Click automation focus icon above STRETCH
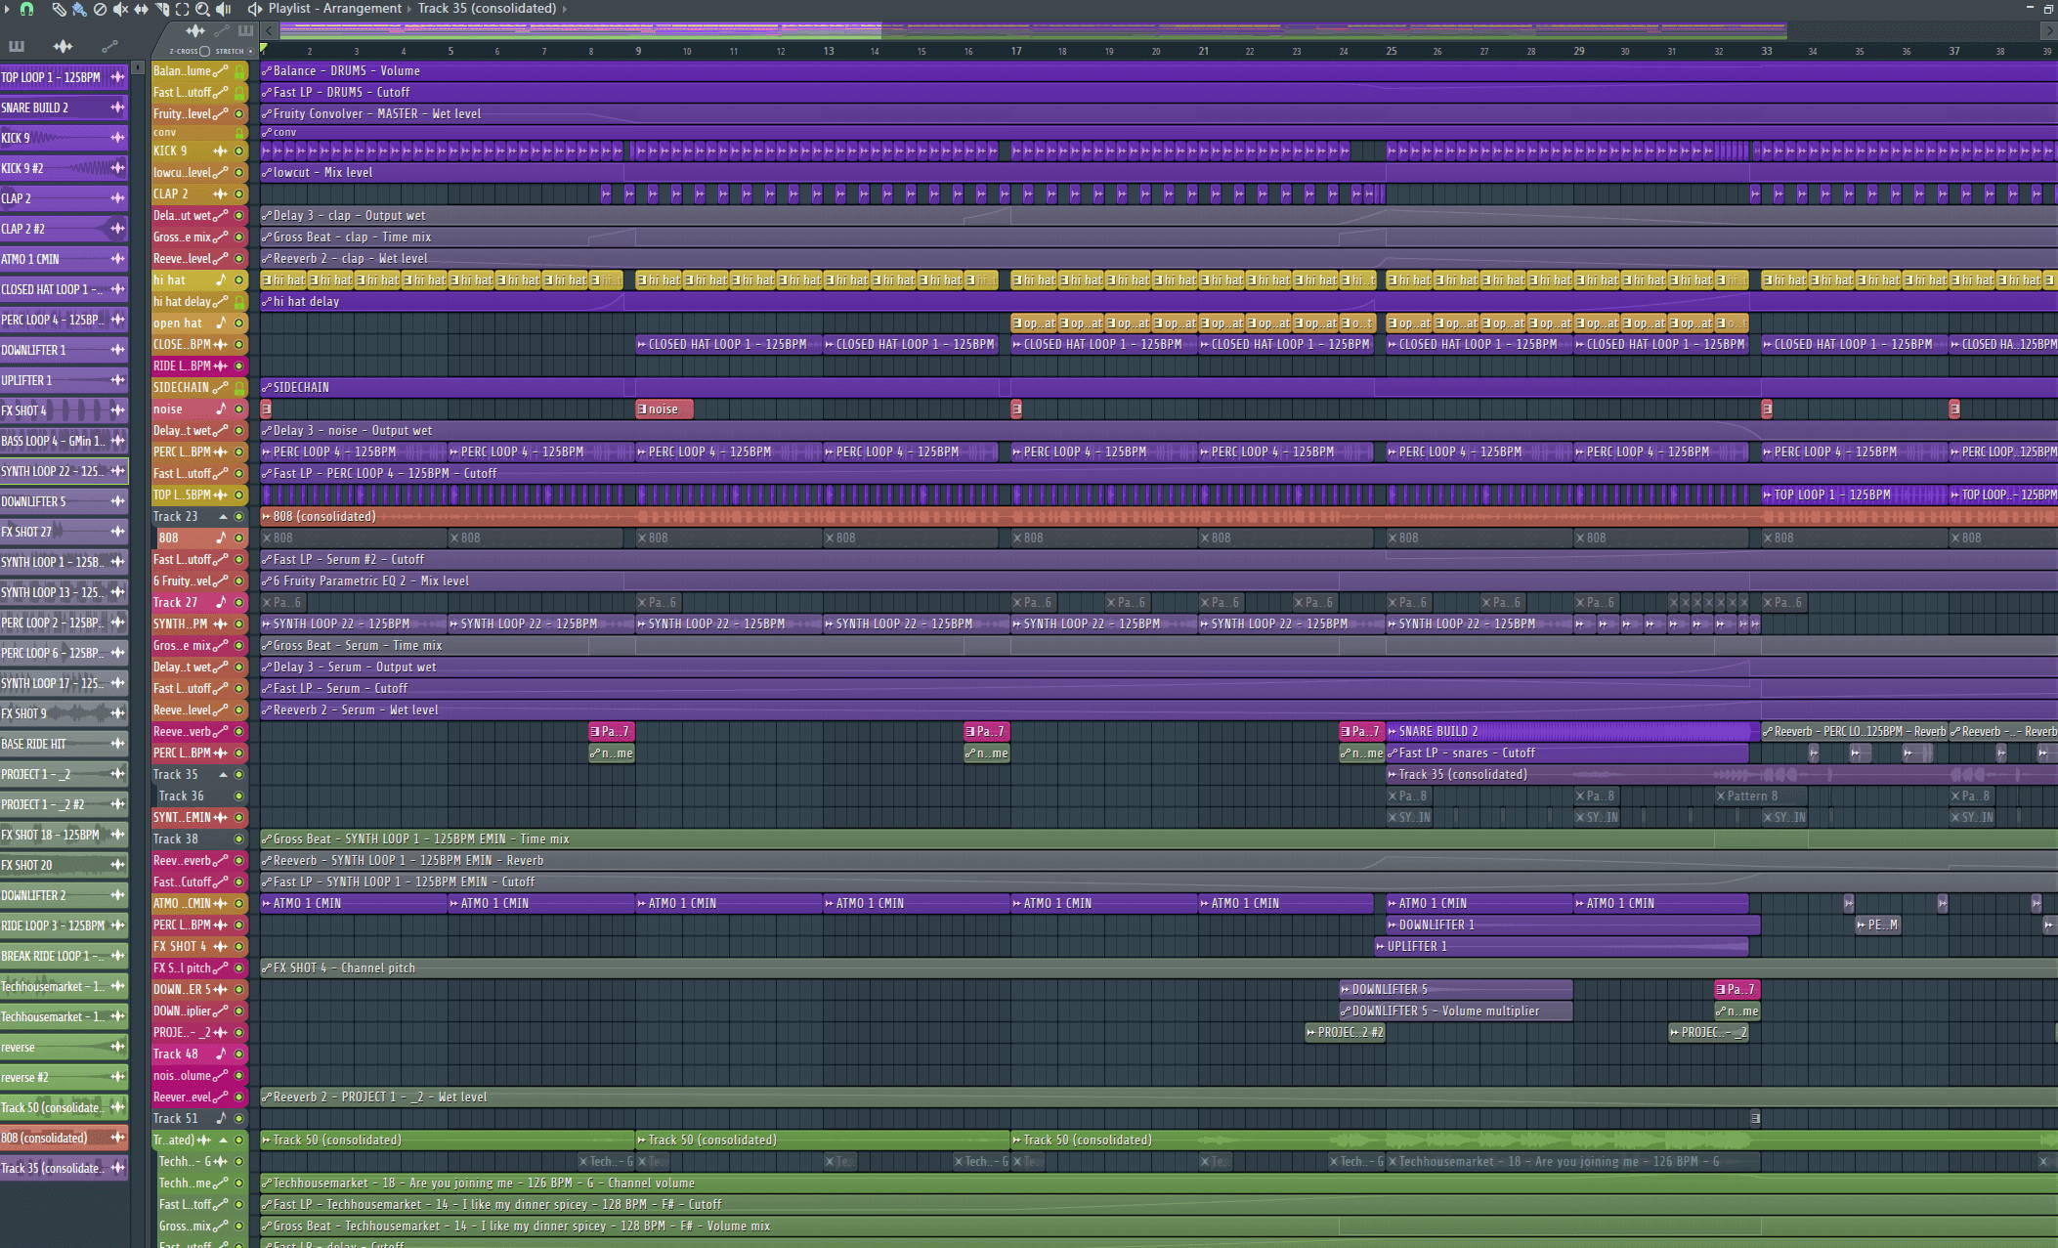The image size is (2058, 1248). click(x=223, y=31)
